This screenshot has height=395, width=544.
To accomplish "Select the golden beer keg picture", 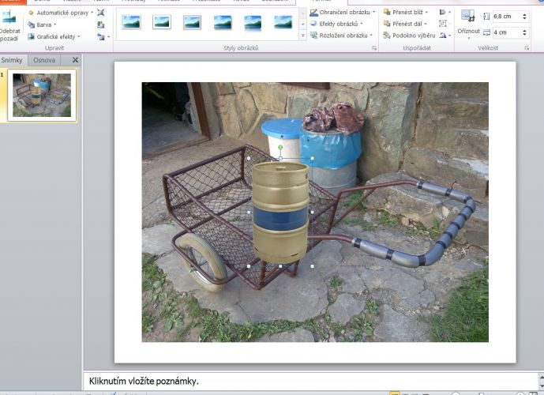I will 280,212.
